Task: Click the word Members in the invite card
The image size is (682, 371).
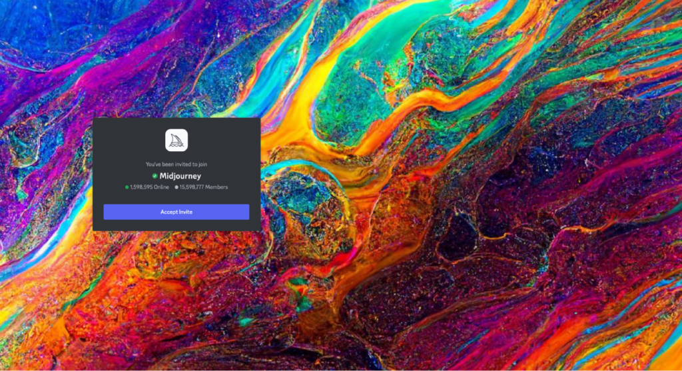Action: tap(216, 187)
